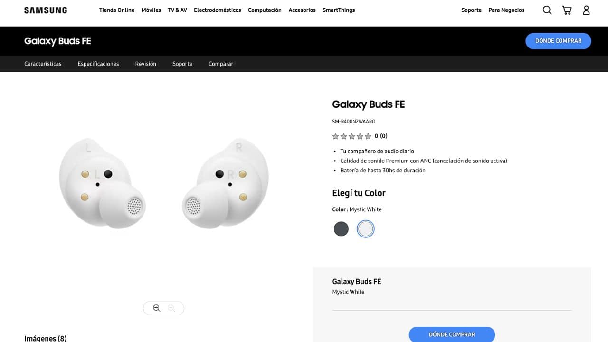Click the zoom out magnifier icon
Image resolution: width=608 pixels, height=342 pixels.
[x=171, y=308]
